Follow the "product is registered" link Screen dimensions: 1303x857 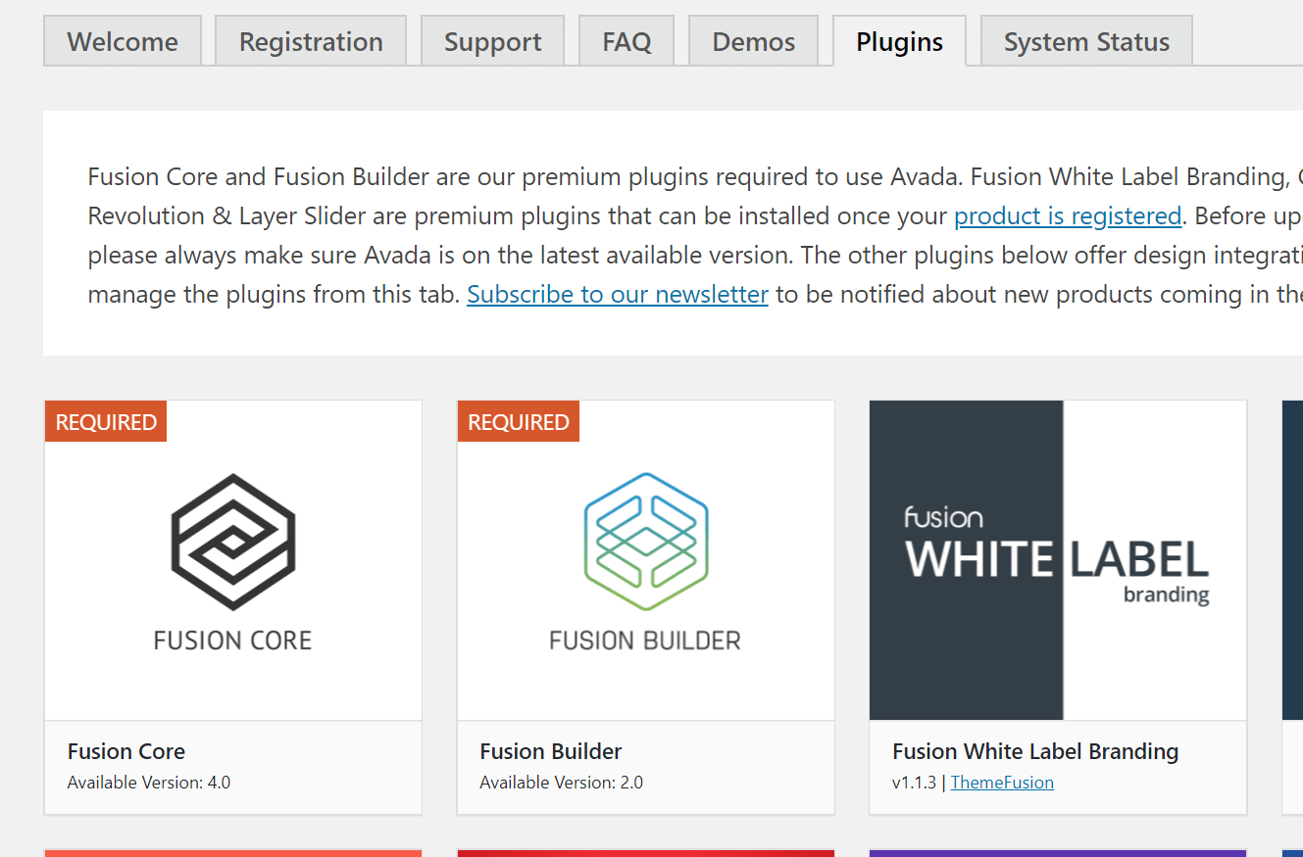tap(1068, 215)
